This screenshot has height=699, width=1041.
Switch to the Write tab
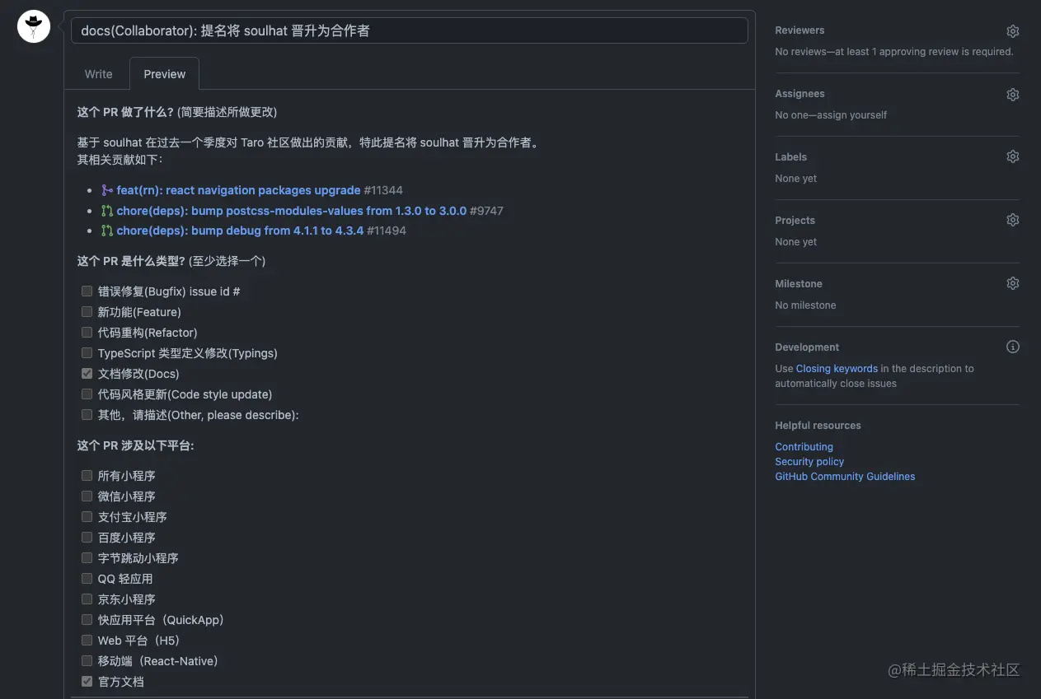98,74
